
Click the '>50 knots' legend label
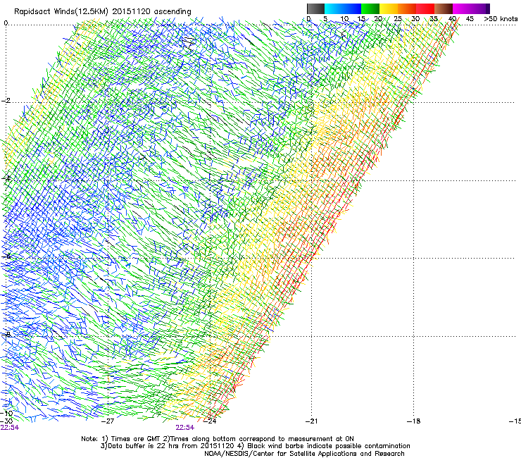(x=501, y=19)
